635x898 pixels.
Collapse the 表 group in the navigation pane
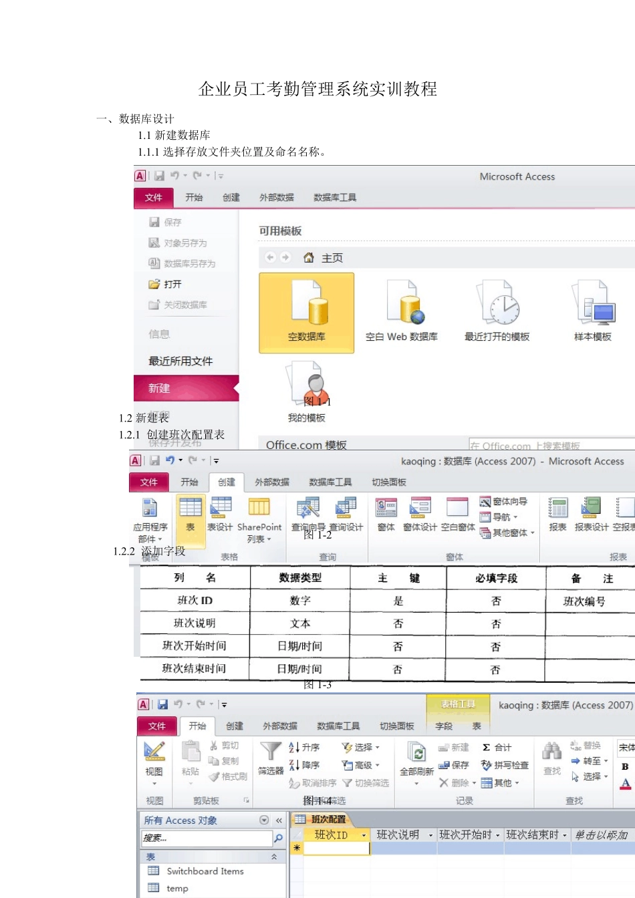point(274,857)
